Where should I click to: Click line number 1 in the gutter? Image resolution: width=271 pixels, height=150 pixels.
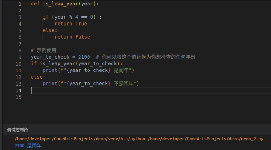click(x=20, y=4)
